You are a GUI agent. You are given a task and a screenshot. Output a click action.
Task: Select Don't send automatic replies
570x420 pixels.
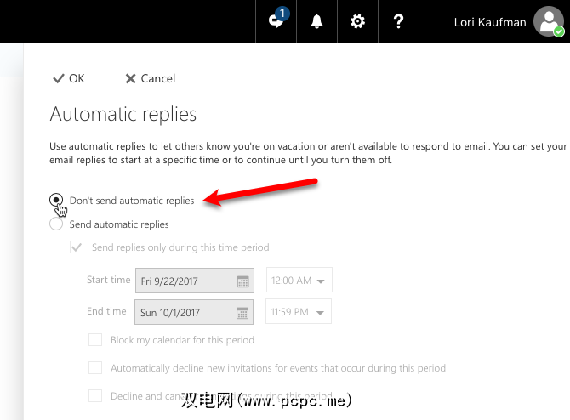click(x=56, y=201)
